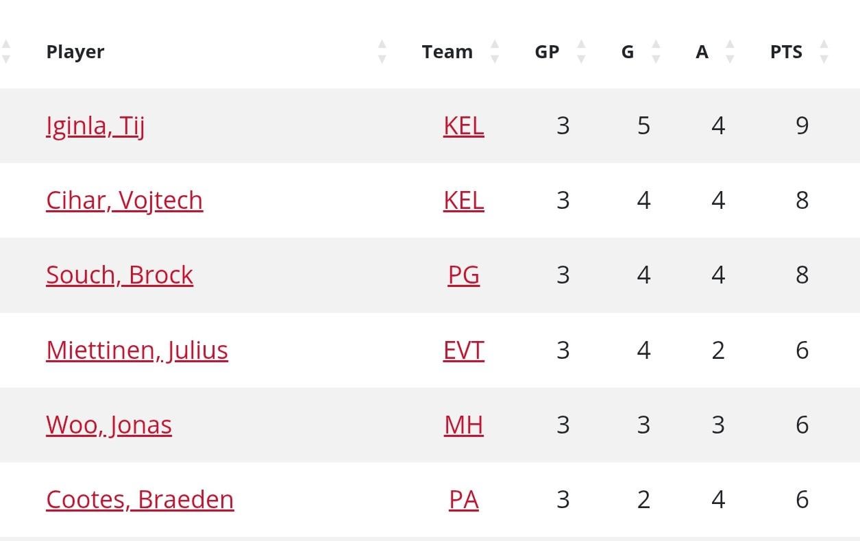Viewport: 860px width, 541px height.
Task: Open player page for Woo, Jonas
Action: click(x=108, y=425)
